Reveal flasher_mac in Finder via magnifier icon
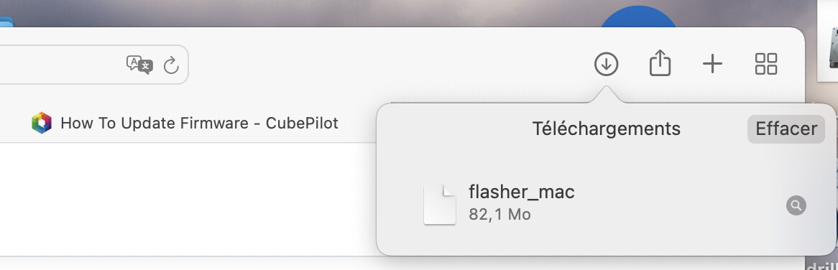 coord(796,205)
